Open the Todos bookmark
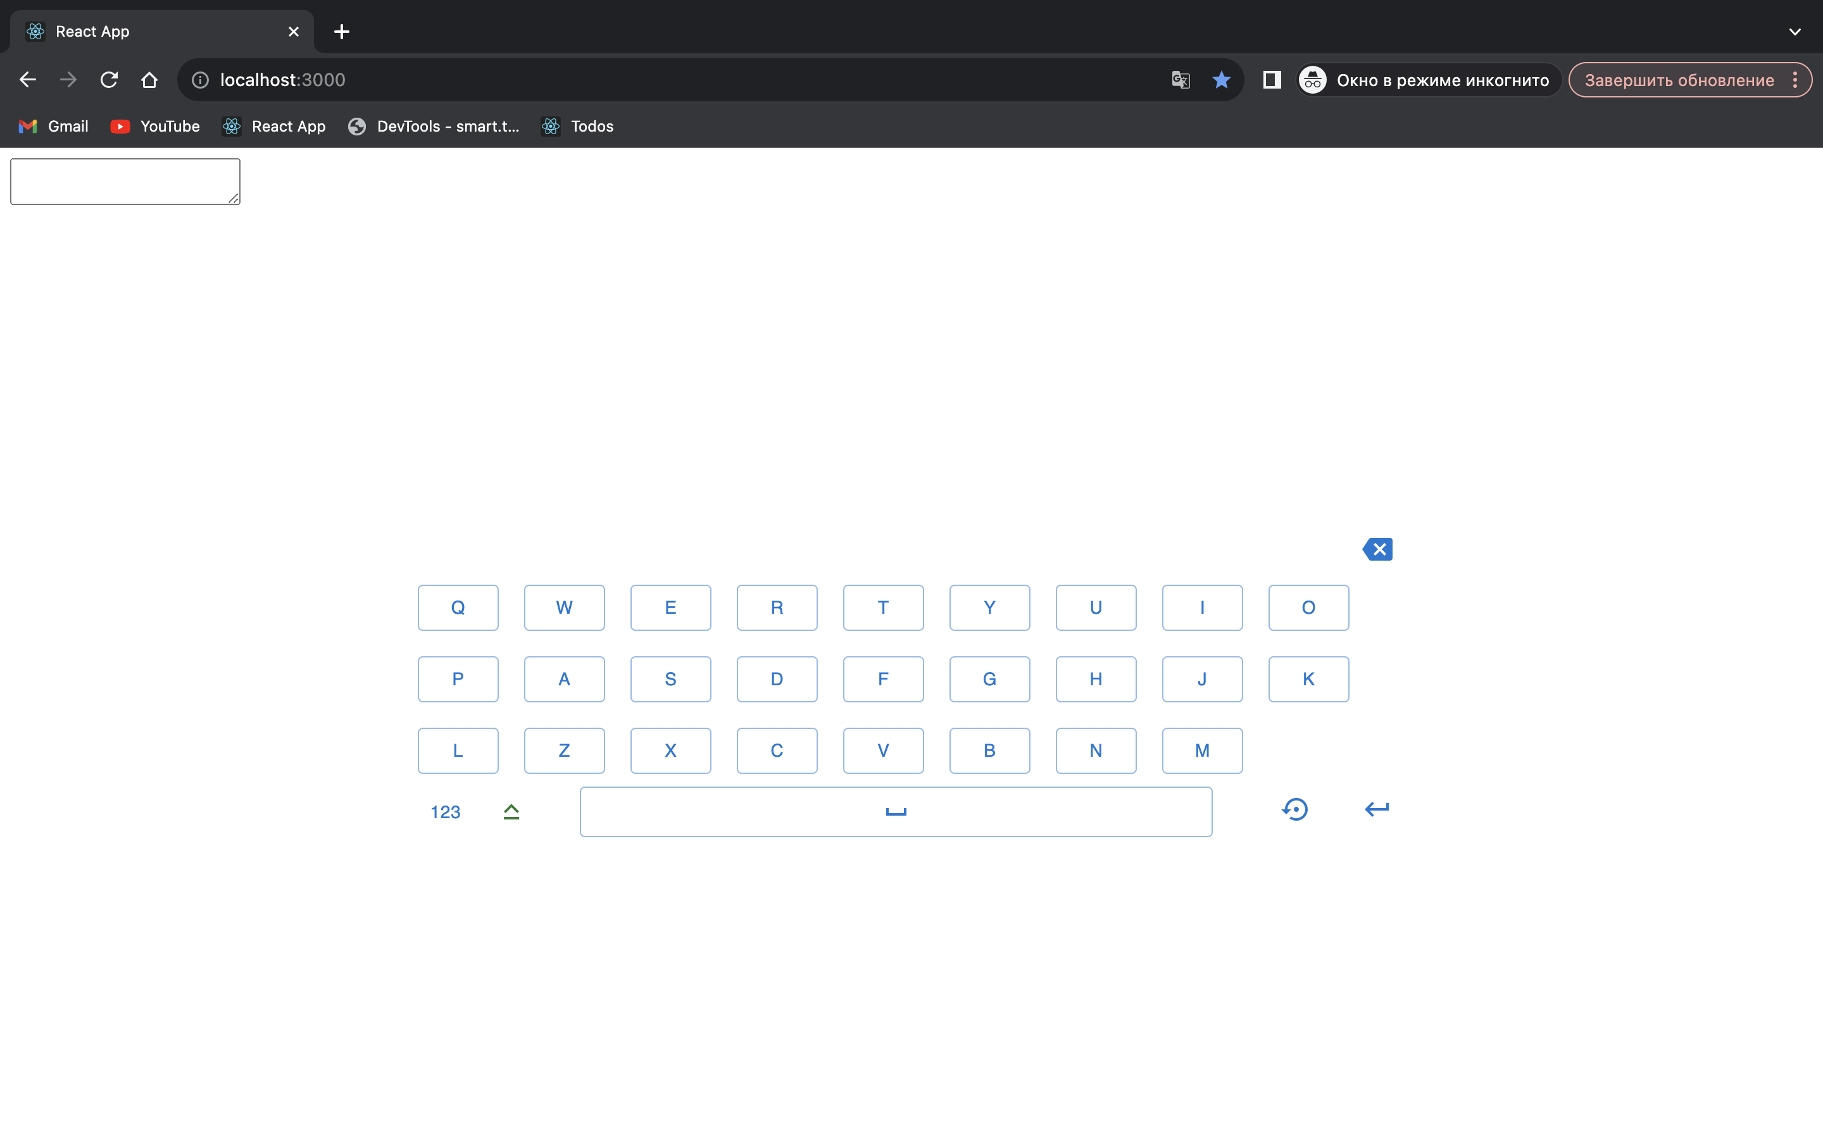Image resolution: width=1823 pixels, height=1139 pixels. 577,127
